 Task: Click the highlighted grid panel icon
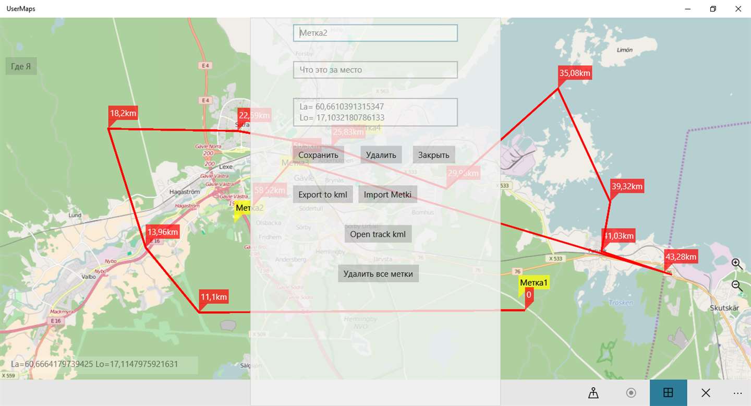coord(668,393)
